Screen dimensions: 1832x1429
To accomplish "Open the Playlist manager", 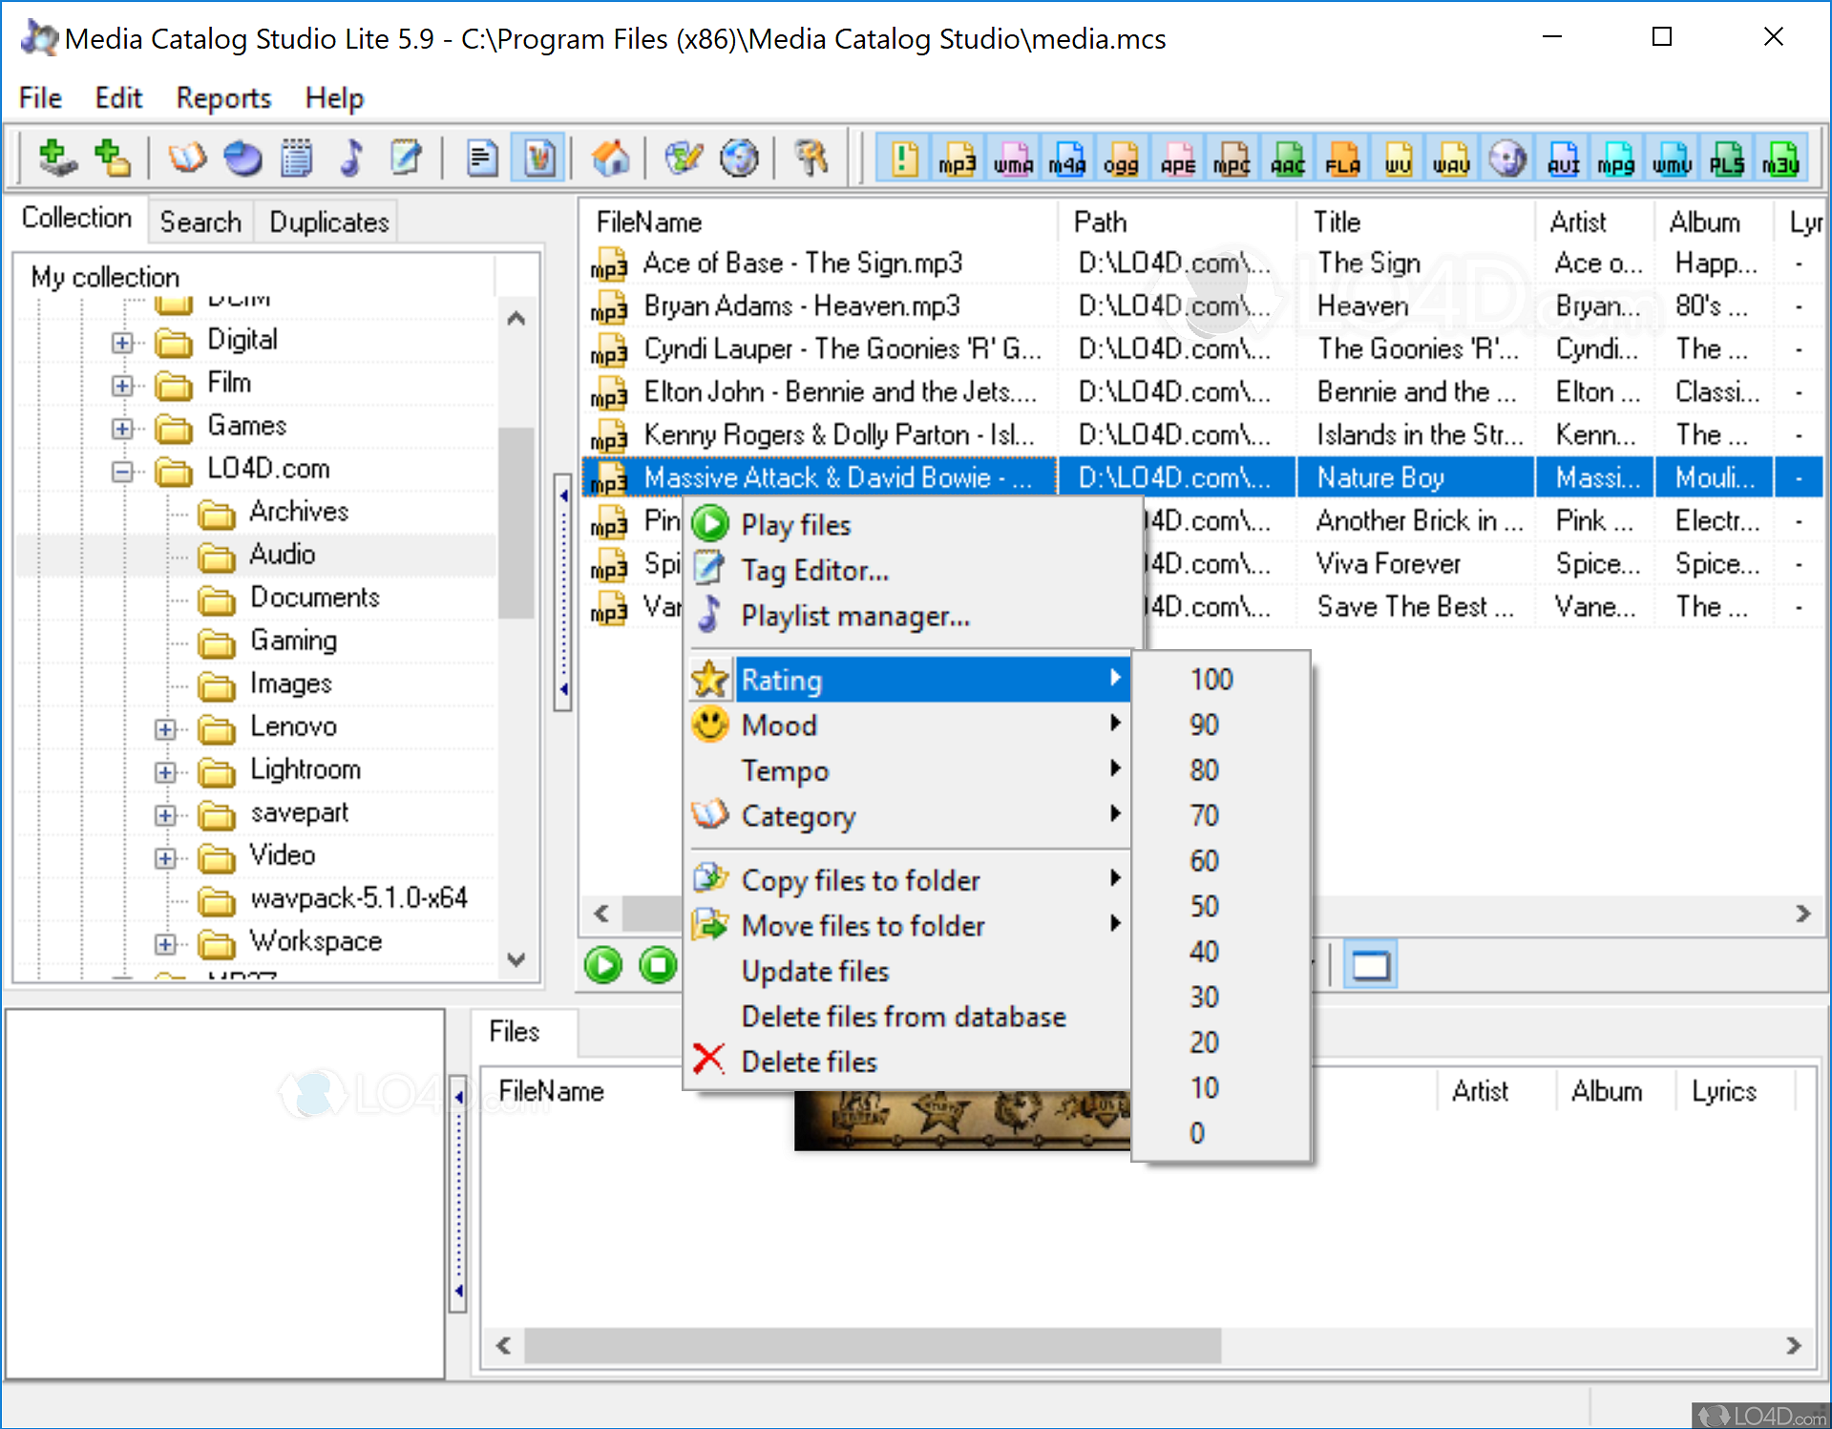I will [x=854, y=616].
